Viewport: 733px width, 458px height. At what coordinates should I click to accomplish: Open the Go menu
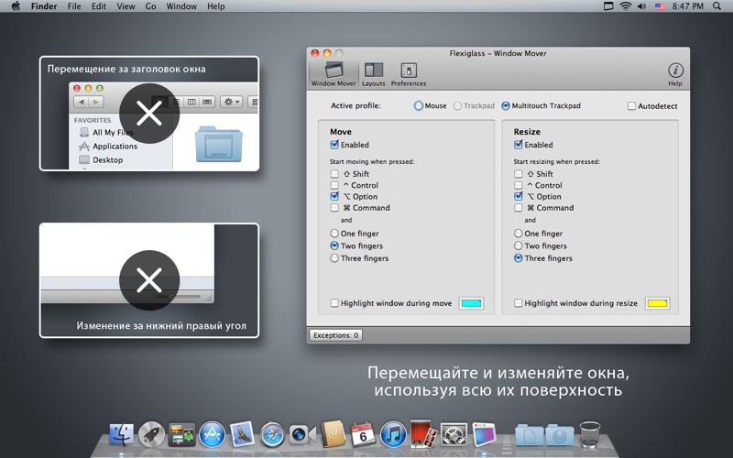150,6
